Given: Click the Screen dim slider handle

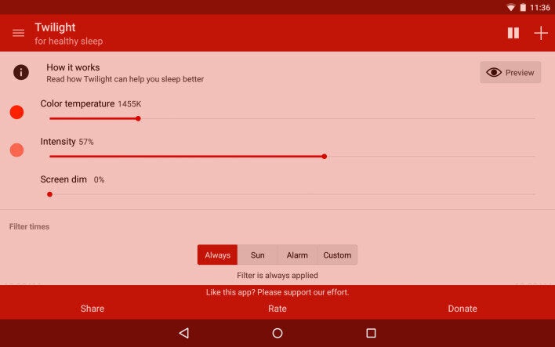Looking at the screenshot, I should point(50,194).
